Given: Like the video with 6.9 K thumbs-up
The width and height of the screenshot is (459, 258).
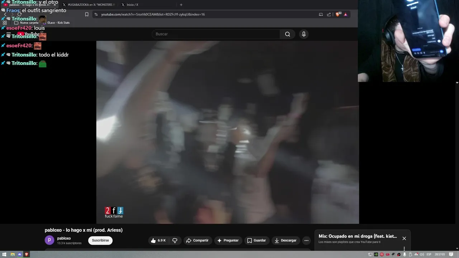Looking at the screenshot, I should point(158,240).
